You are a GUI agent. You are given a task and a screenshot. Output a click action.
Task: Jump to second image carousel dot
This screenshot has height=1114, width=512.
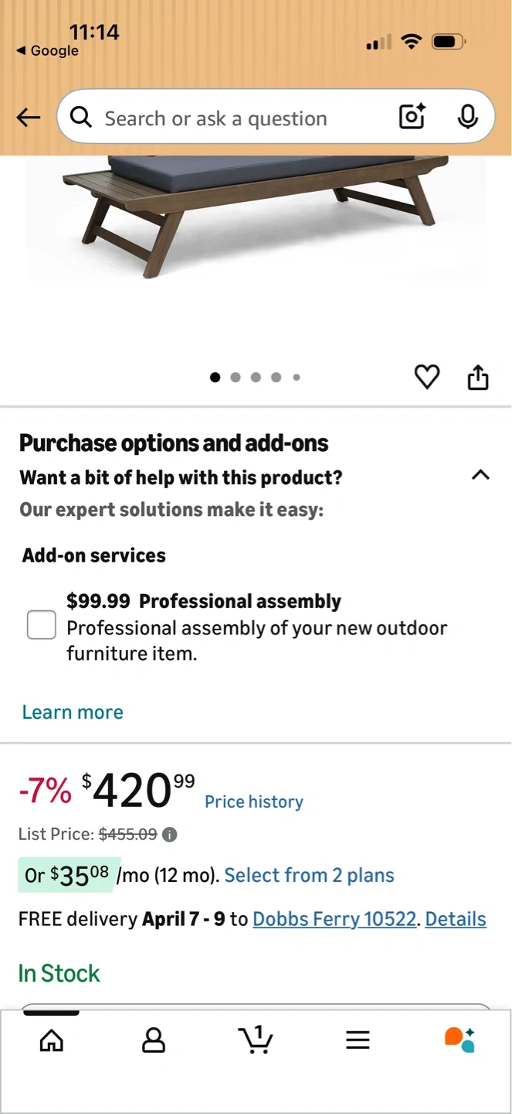point(236,378)
